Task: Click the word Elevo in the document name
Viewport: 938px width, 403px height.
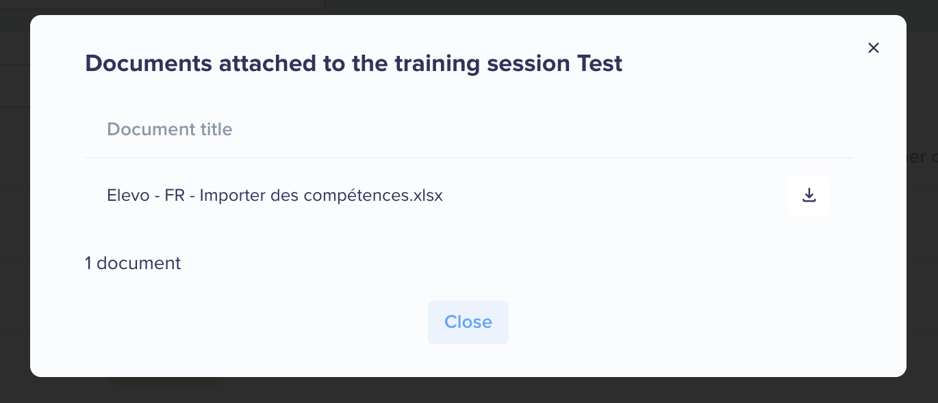Action: 128,195
